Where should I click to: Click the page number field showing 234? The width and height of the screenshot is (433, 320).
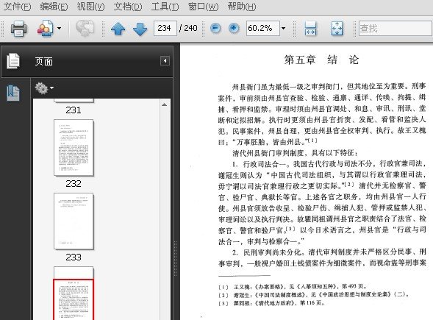tap(165, 28)
